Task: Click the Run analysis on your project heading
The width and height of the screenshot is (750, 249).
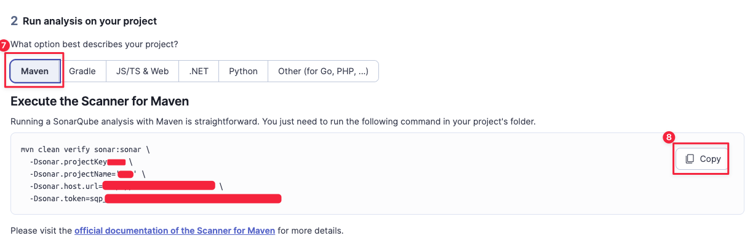Action: pyautogui.click(x=90, y=21)
